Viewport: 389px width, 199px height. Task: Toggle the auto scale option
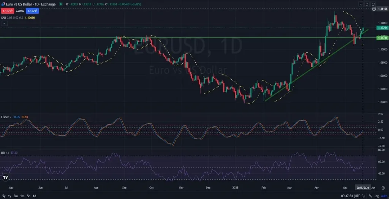pos(384,196)
